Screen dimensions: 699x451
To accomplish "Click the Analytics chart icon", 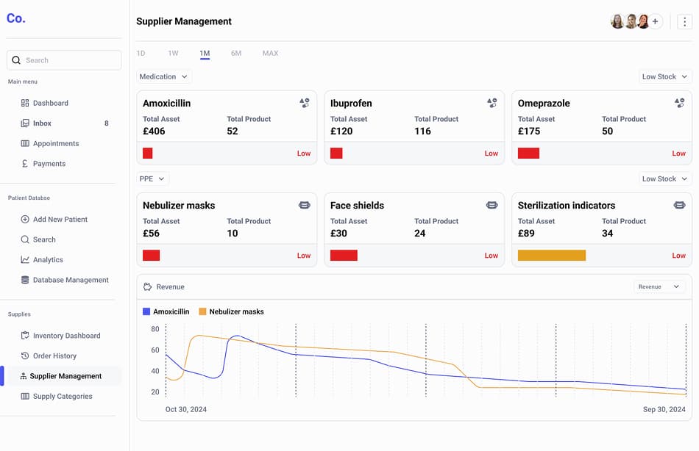I will point(25,260).
